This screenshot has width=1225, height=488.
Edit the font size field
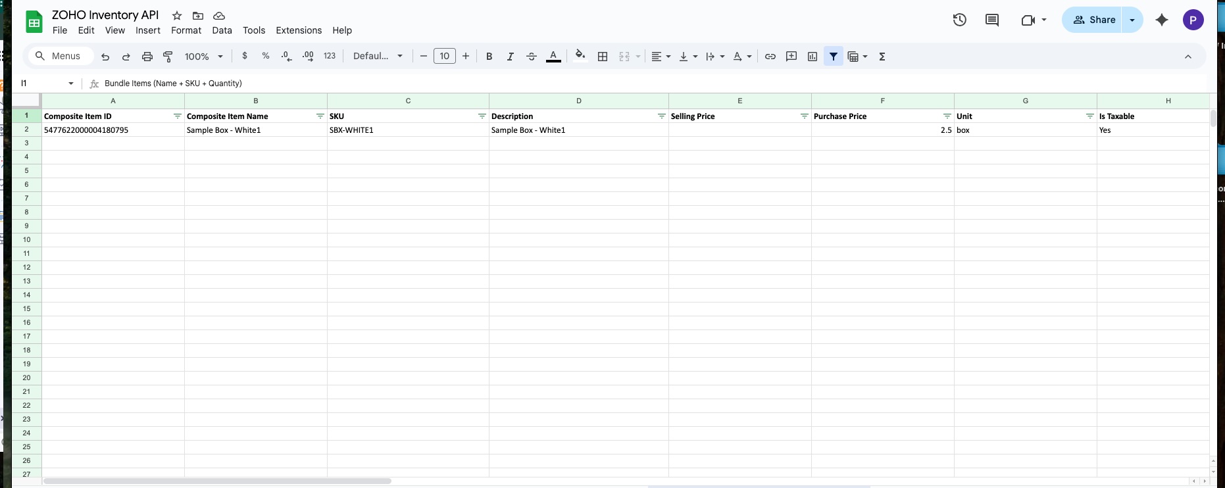tap(445, 56)
